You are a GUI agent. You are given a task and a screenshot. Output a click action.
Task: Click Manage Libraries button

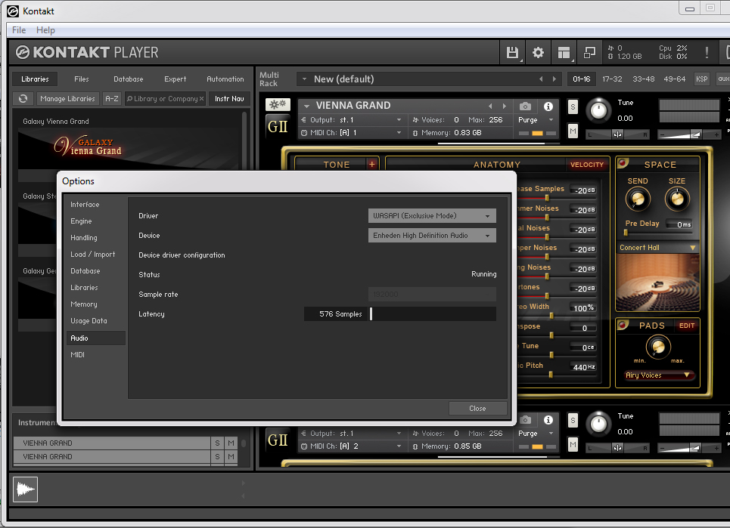point(67,98)
